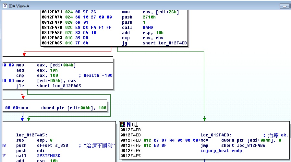The image size is (291, 162).
Task: Click loc_812F4A5 operand in jle instruction
Action: tap(67, 86)
